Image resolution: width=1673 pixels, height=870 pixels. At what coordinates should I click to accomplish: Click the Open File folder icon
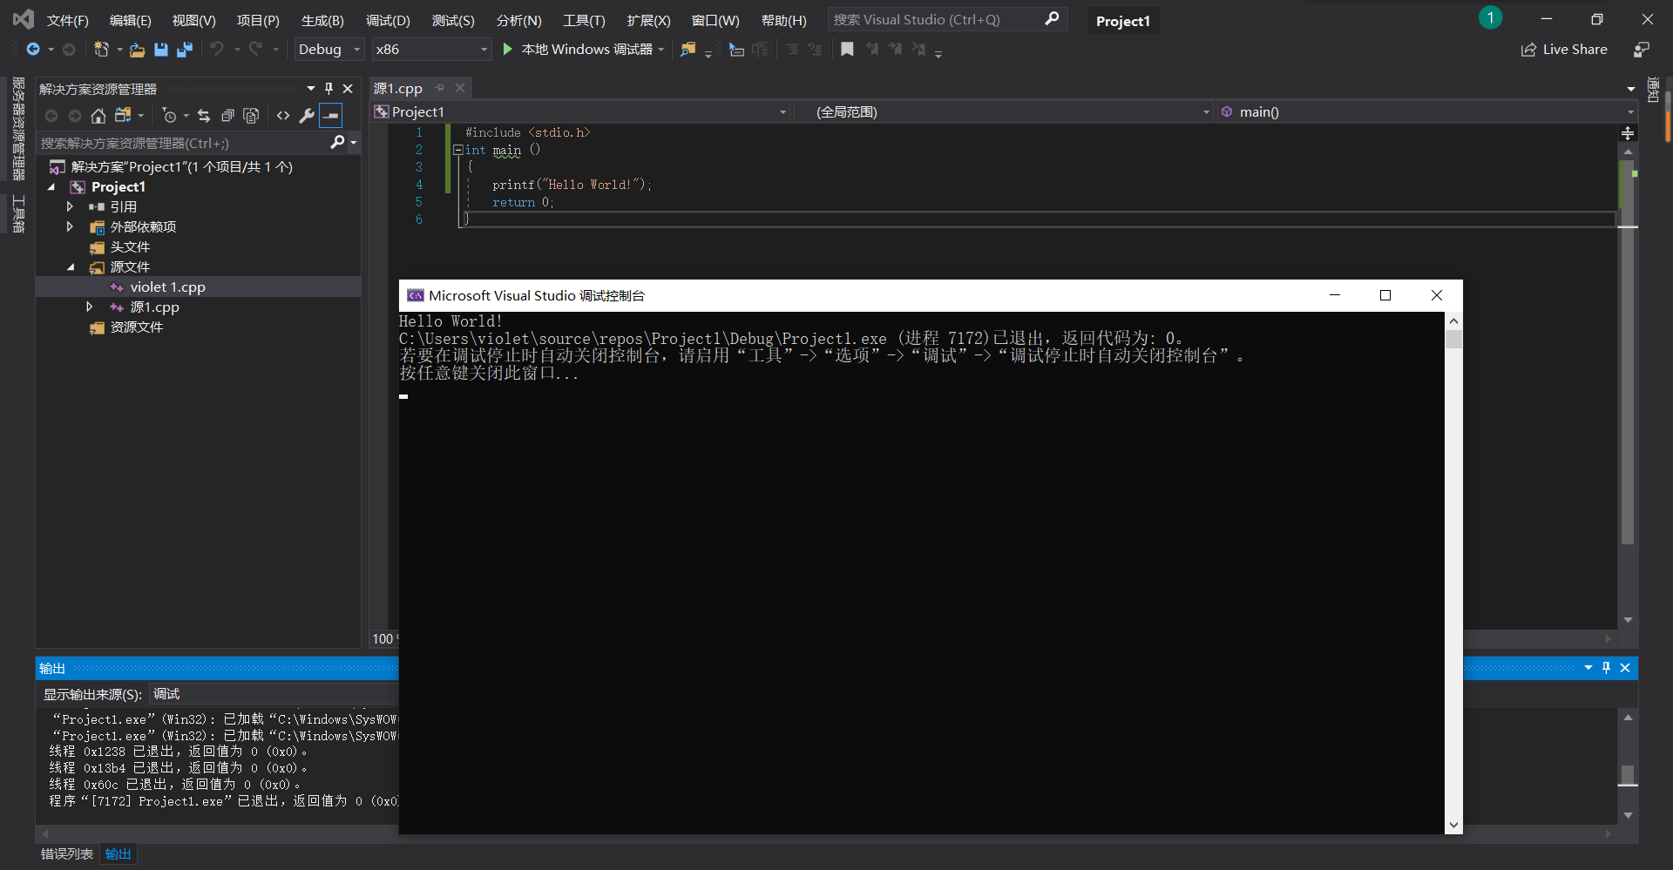(x=137, y=50)
